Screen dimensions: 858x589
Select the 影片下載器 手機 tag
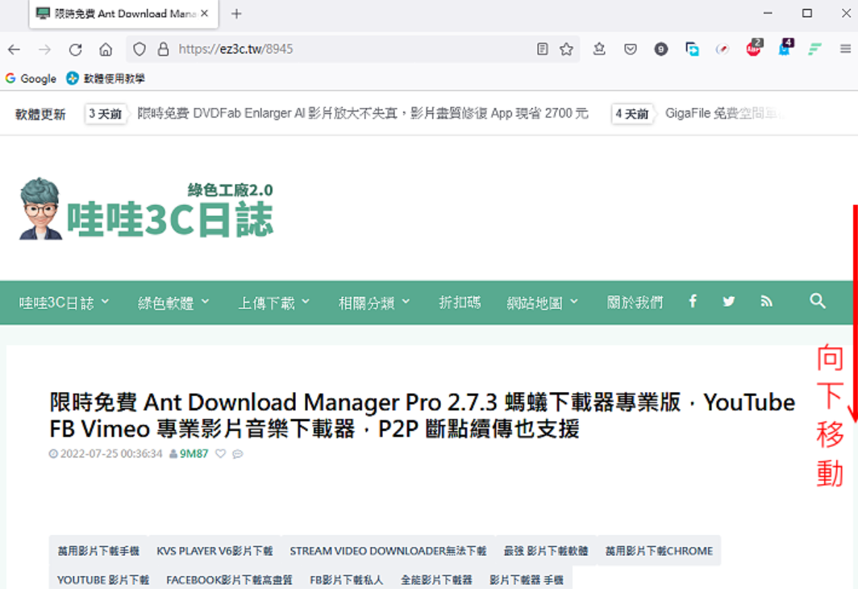coord(527,579)
